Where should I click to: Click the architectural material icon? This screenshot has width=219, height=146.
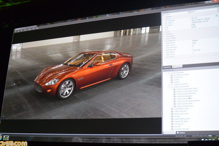(172, 78)
